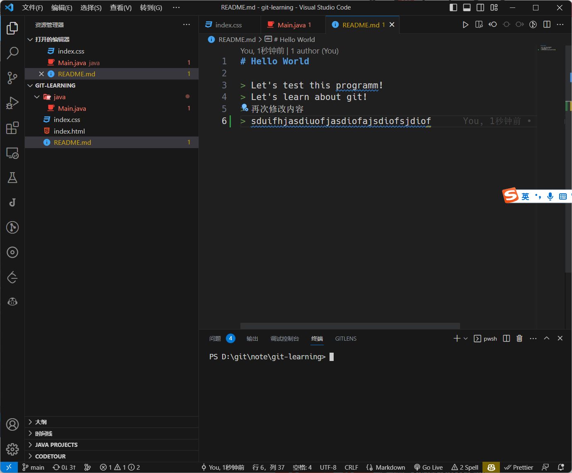The height and width of the screenshot is (473, 572).
Task: Expand the JAVA PROJECTS section
Action: [56, 445]
